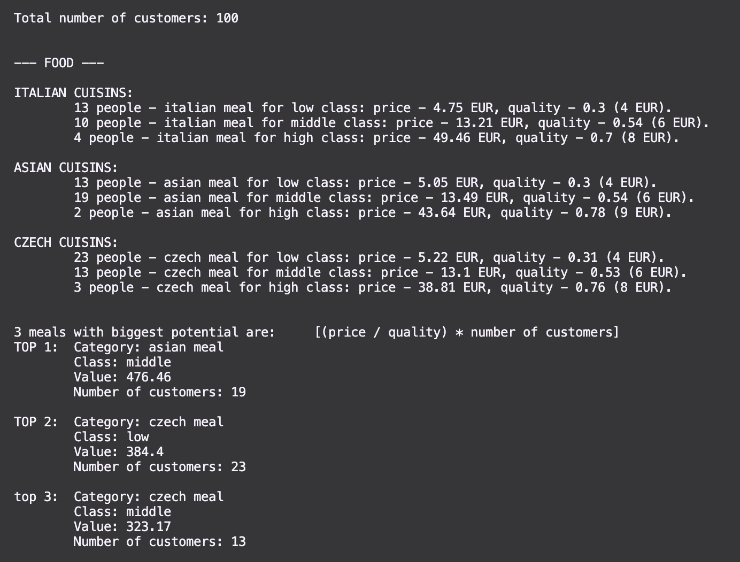Click the bracketed price / quality formula text

[467, 332]
